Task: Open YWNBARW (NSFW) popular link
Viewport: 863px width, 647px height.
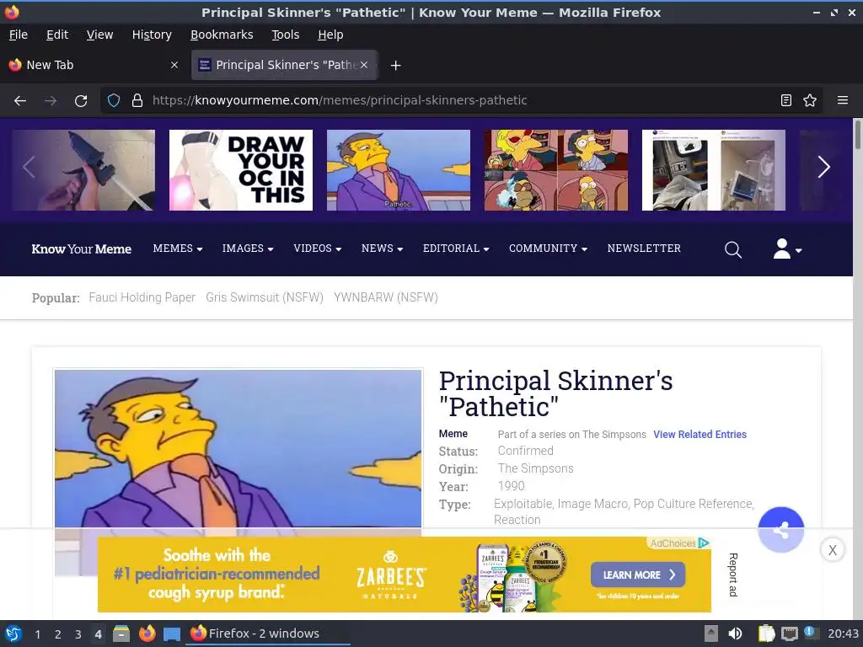Action: click(386, 297)
